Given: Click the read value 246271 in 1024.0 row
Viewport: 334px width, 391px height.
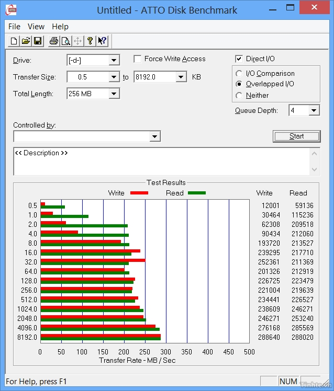Looking at the screenshot, I should [302, 309].
